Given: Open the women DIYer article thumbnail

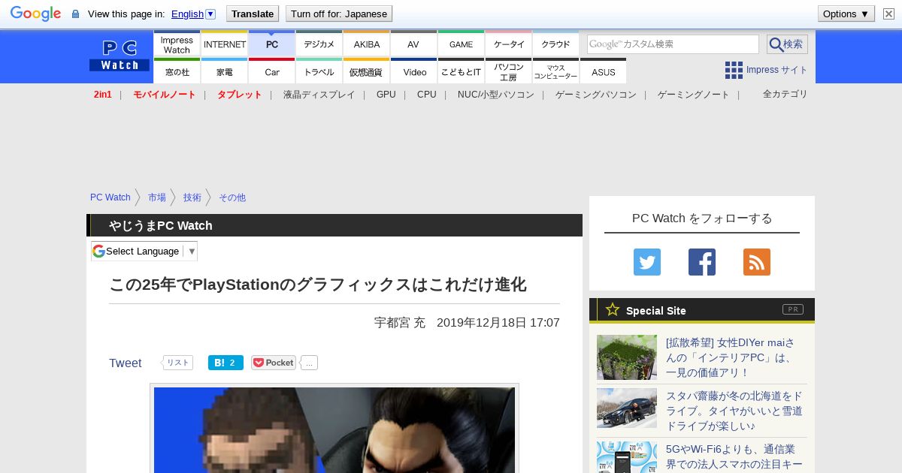Looking at the screenshot, I should [x=627, y=357].
